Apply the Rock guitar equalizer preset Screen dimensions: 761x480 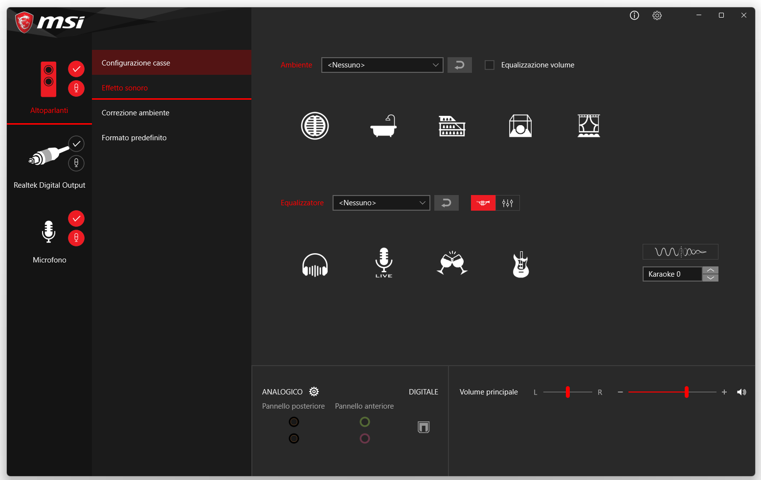[x=521, y=264]
